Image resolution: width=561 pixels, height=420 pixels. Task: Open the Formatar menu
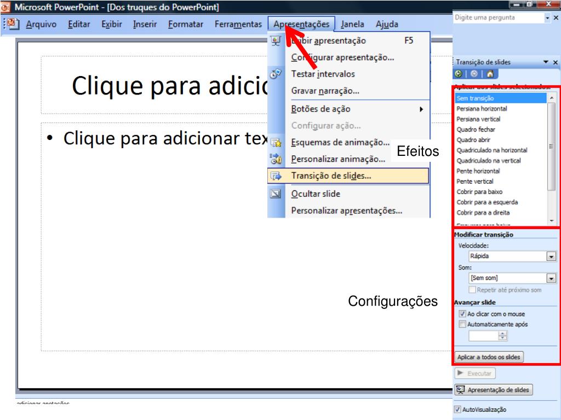(186, 24)
